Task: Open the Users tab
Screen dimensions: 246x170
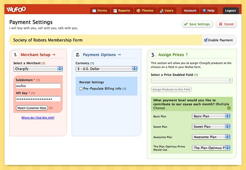Action: pos(167,11)
